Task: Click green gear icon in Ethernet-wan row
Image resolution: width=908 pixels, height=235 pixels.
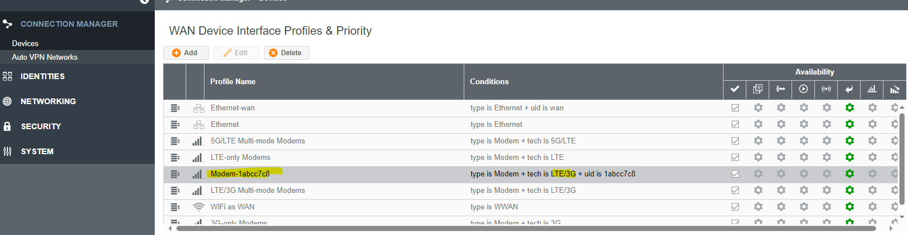Action: coord(849,108)
